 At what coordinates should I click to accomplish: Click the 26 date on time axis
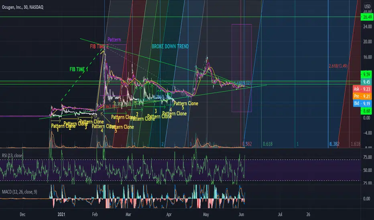[x=308, y=214]
